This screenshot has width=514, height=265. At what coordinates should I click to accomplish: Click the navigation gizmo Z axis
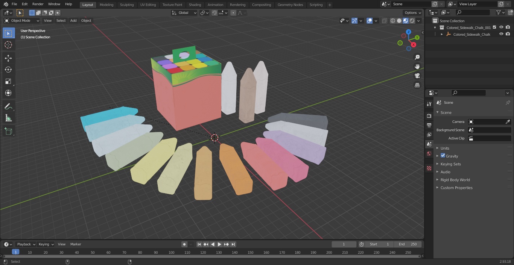tap(408, 32)
